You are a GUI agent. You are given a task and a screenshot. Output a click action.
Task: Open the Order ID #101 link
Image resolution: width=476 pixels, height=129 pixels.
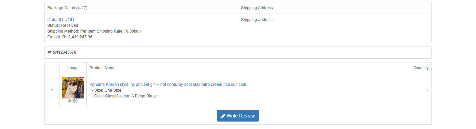61,20
